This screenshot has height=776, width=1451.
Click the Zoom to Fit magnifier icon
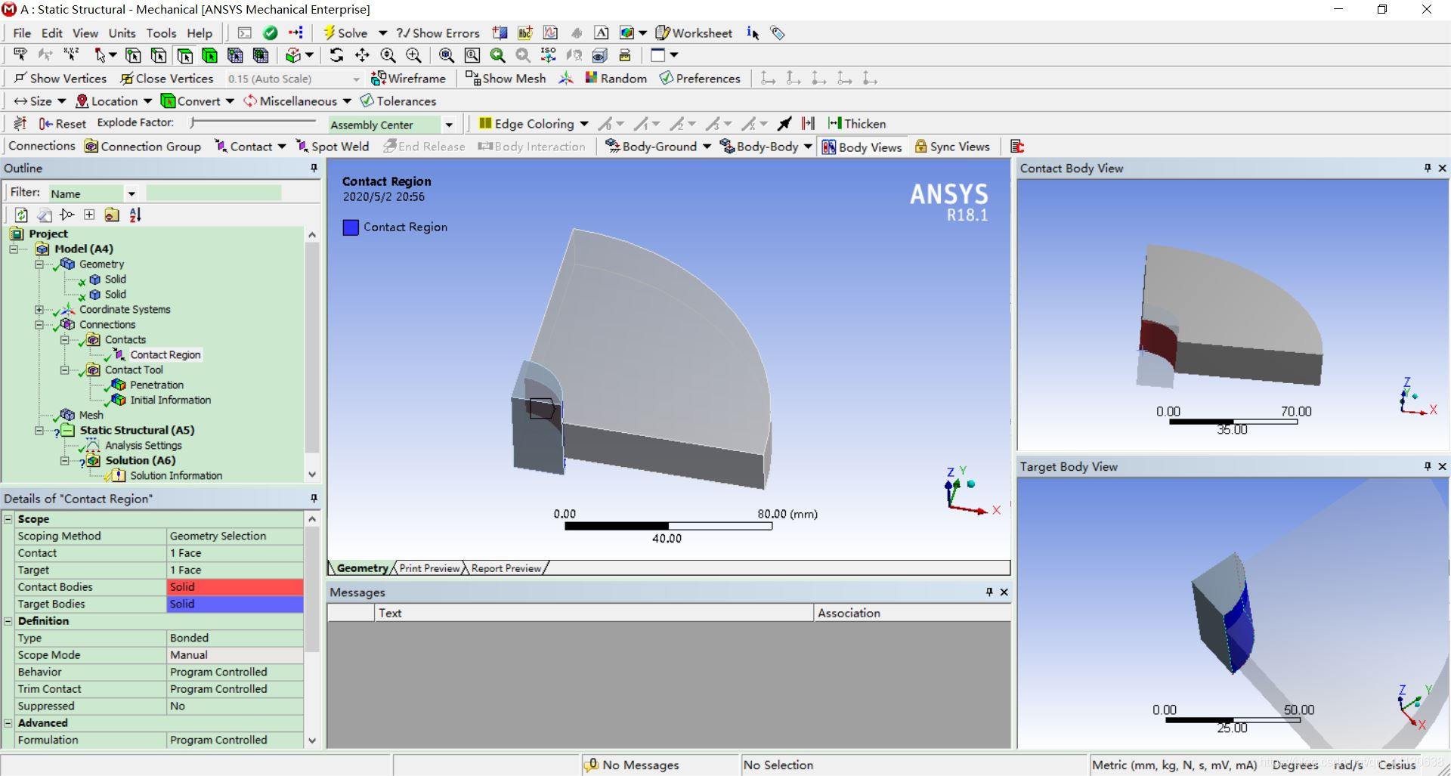tap(447, 55)
